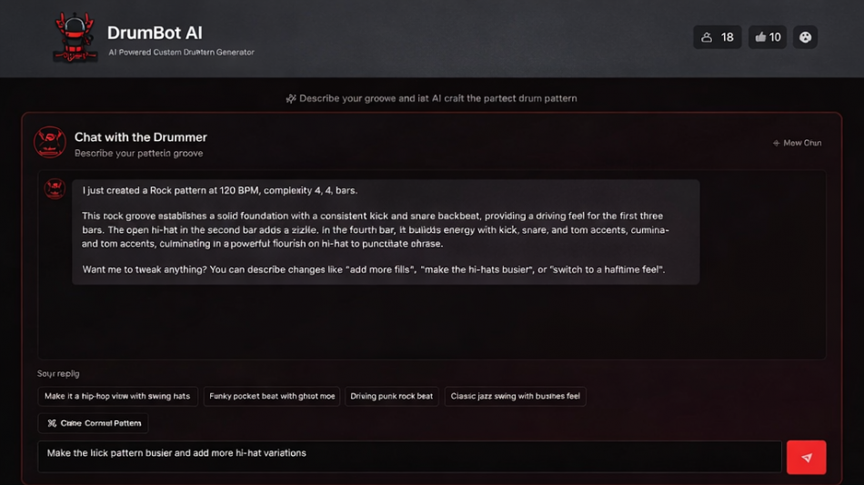
Task: Click the Chat with the Drummer heading
Action: pyautogui.click(x=141, y=137)
